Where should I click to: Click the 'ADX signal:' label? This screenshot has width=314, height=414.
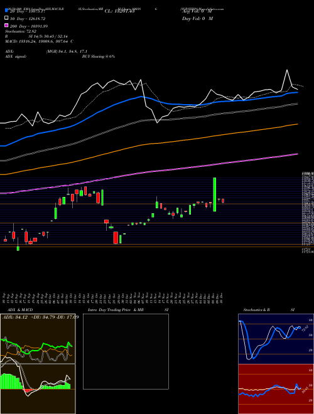click(16, 56)
